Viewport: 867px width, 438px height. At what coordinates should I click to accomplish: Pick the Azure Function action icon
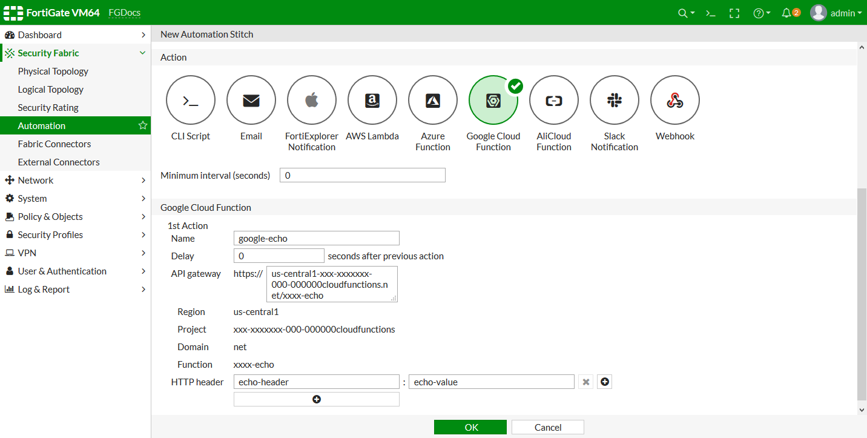[433, 101]
